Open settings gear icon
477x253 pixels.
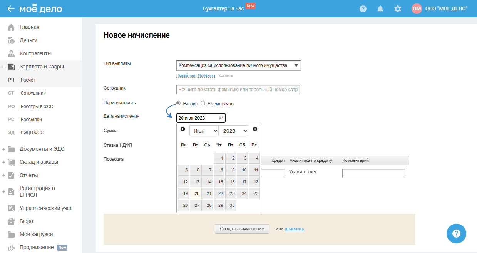click(x=398, y=9)
